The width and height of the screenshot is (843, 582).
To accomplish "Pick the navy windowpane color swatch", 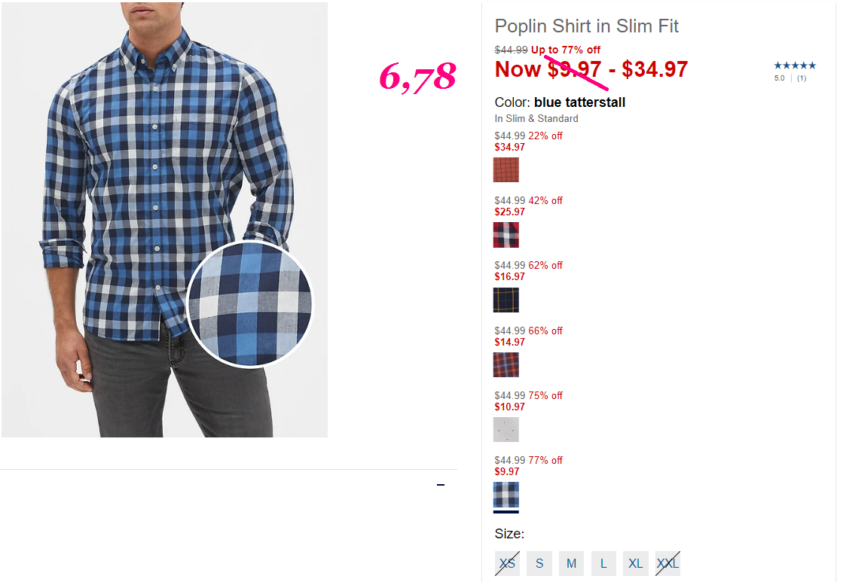I will 506,300.
